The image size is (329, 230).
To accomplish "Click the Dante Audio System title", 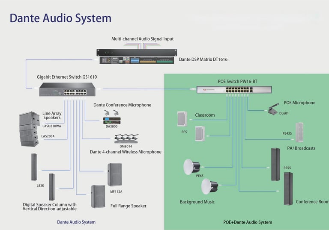I will point(60,18).
